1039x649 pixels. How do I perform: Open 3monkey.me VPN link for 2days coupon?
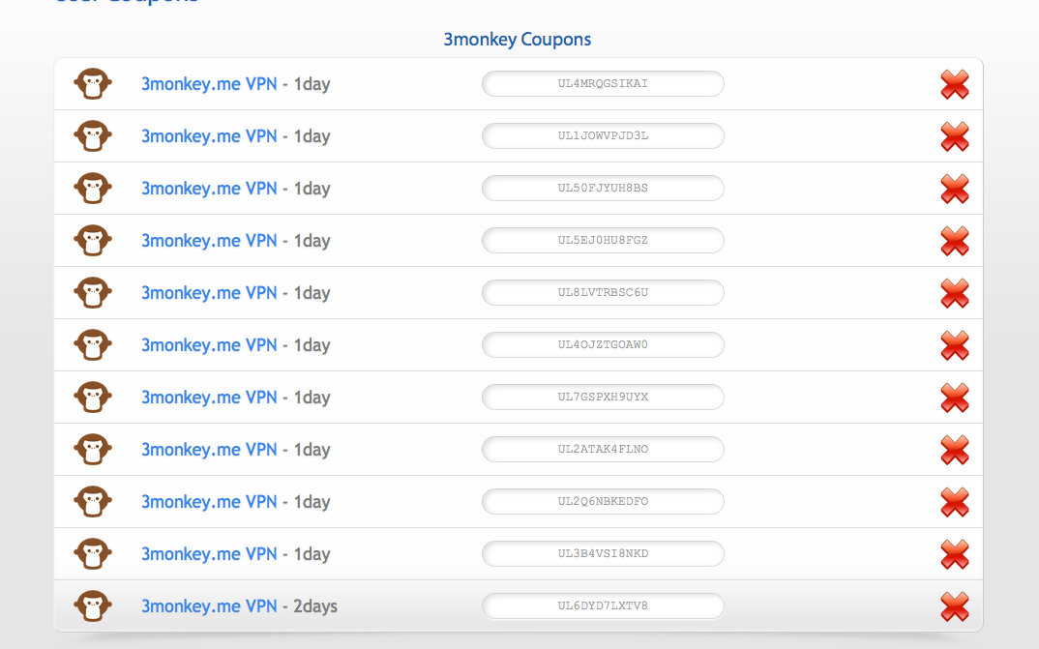pos(209,606)
